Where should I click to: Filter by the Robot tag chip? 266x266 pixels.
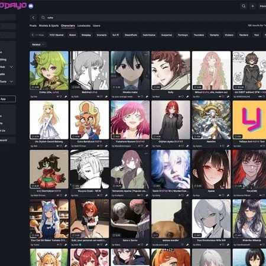(x=73, y=35)
